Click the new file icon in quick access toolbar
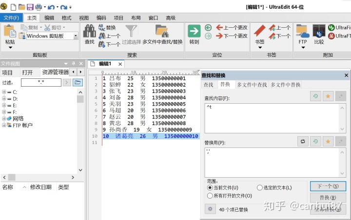 click(x=14, y=7)
